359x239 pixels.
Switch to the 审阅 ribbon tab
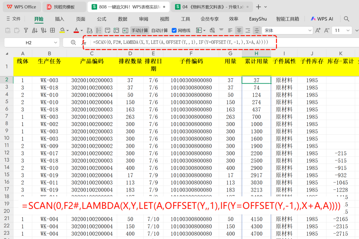click(x=143, y=19)
